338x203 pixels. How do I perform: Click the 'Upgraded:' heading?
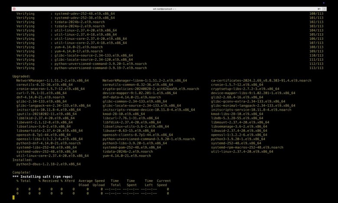click(x=21, y=76)
